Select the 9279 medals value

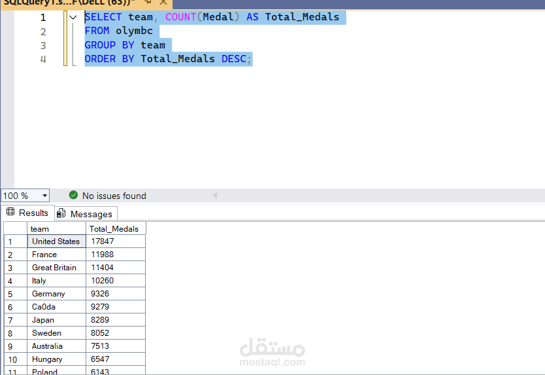[x=116, y=307]
